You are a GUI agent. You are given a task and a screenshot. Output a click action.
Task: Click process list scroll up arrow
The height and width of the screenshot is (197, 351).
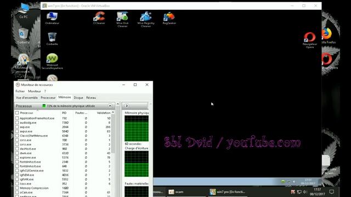coord(113,112)
